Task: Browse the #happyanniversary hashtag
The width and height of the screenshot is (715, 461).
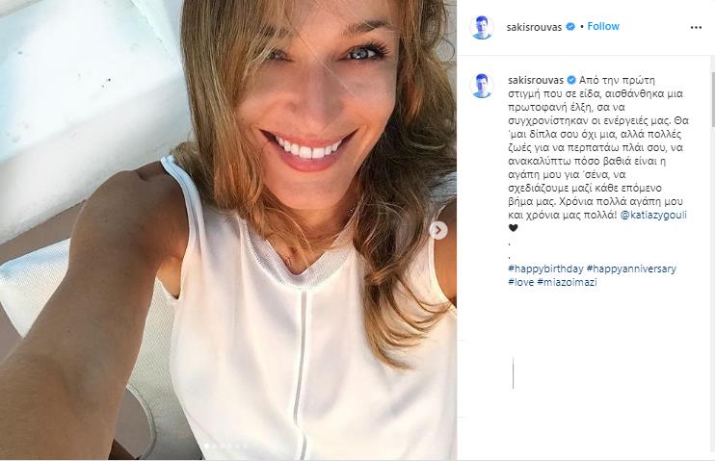Action: [x=631, y=269]
